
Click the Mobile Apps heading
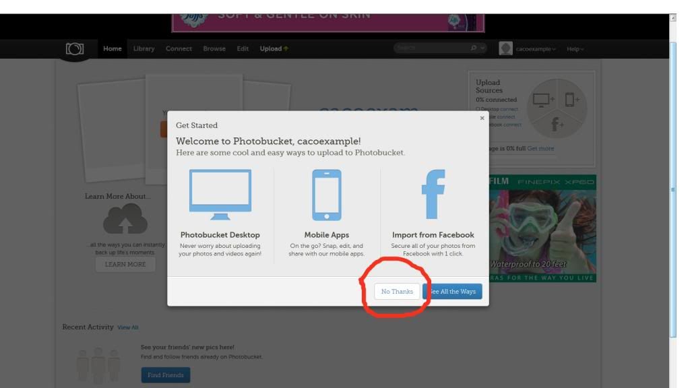pyautogui.click(x=327, y=235)
